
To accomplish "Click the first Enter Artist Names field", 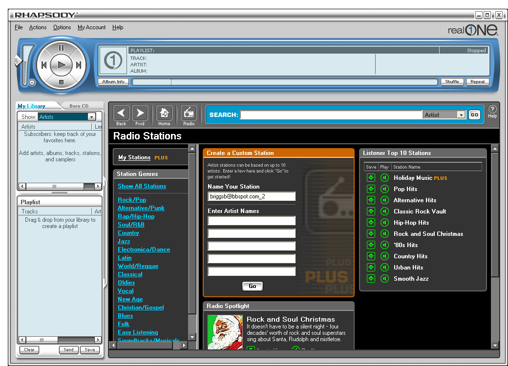I will 252,220.
